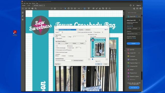Viewport: 165px width, 93px height.
Task: Click the zoom in plus icon
Action: coord(75,9)
